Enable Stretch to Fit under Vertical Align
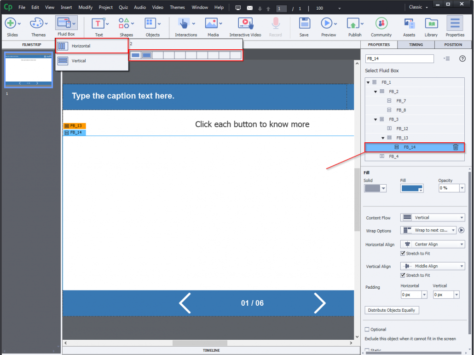Image resolution: width=474 pixels, height=355 pixels. click(x=403, y=275)
